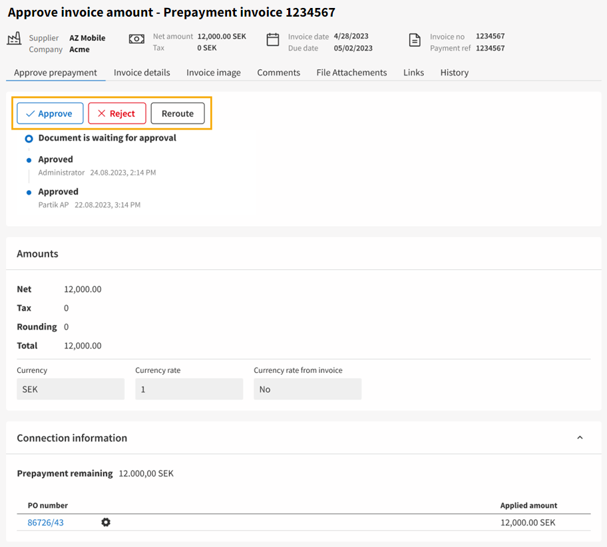Image resolution: width=607 pixels, height=547 pixels.
Task: Open the File Attachements tab
Action: [x=351, y=72]
